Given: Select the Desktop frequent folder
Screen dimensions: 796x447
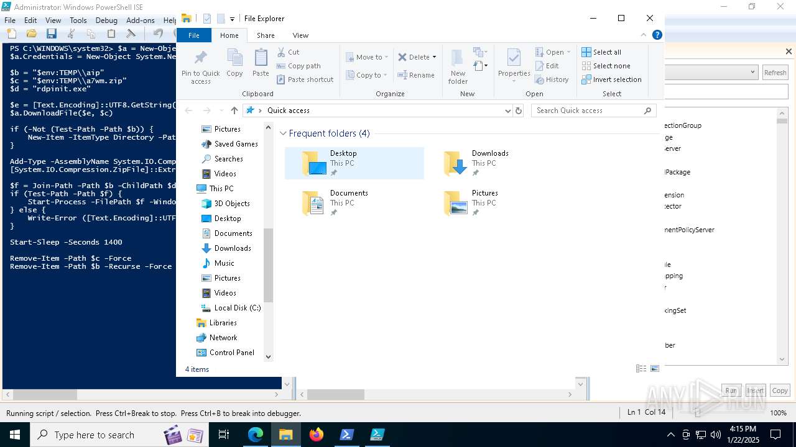Looking at the screenshot, I should [x=354, y=163].
